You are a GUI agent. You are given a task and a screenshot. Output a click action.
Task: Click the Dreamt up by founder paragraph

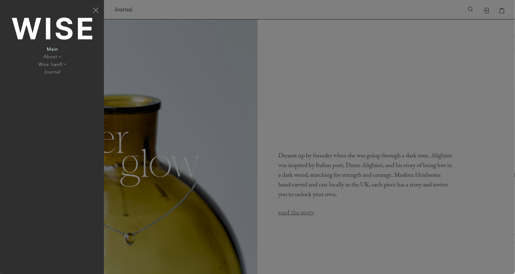pyautogui.click(x=365, y=175)
